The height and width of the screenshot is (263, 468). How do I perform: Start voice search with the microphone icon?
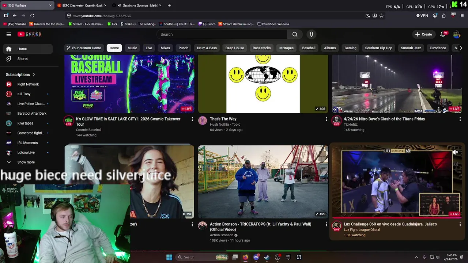coord(311,34)
